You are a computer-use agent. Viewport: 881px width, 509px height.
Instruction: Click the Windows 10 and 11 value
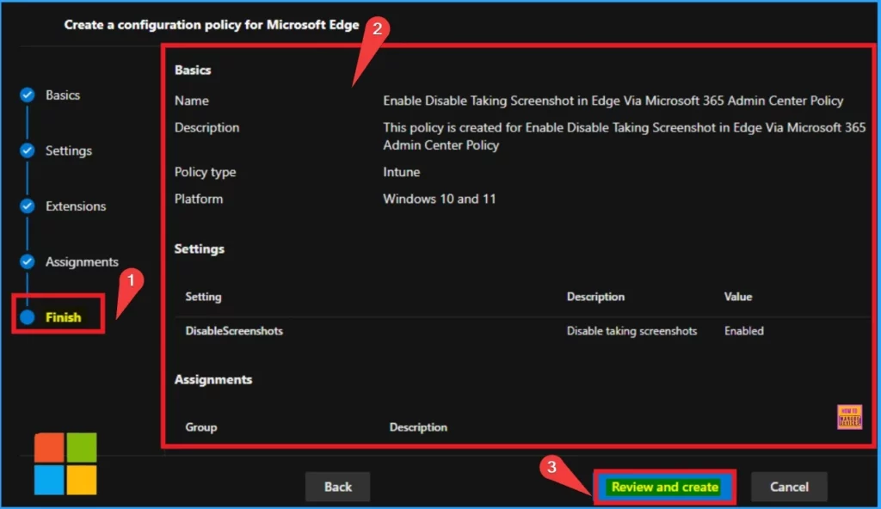click(x=440, y=199)
